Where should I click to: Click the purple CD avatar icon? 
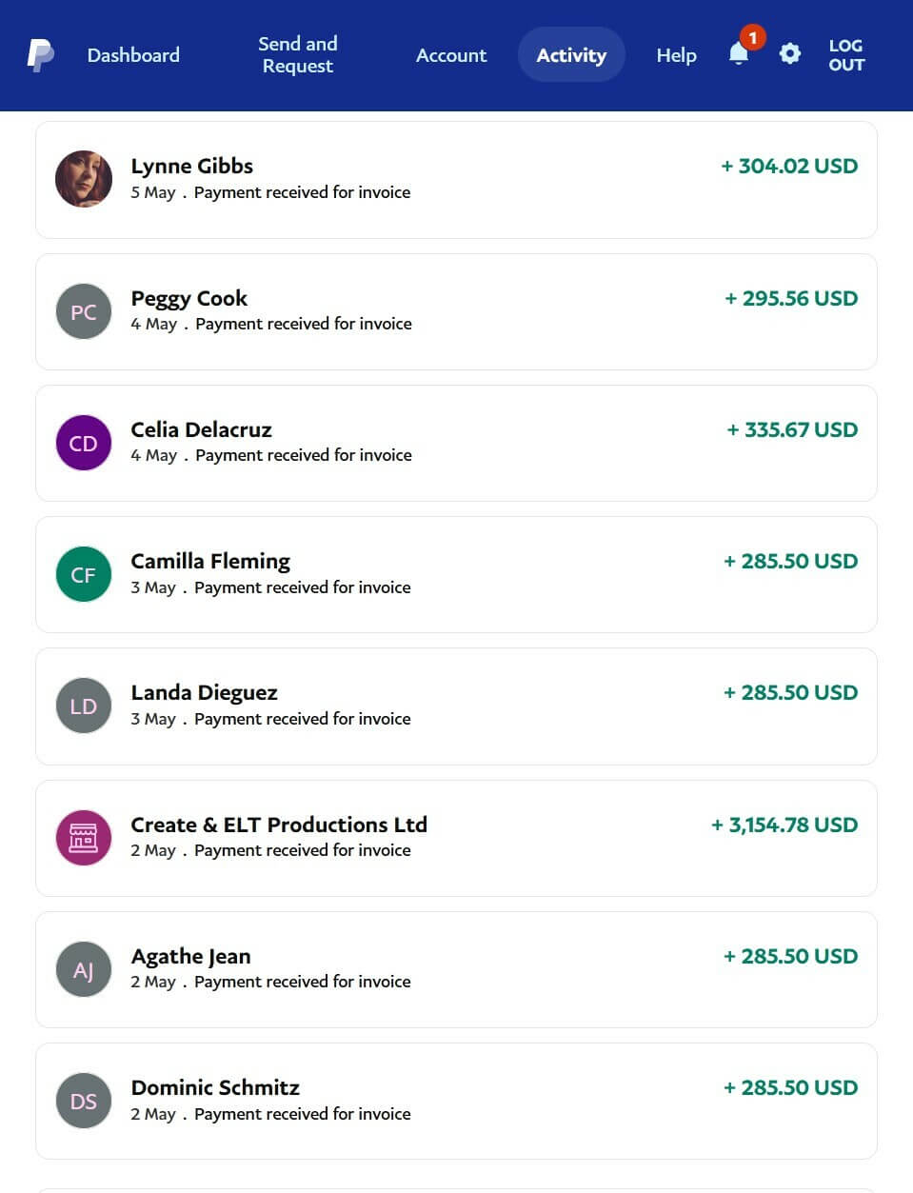tap(84, 443)
